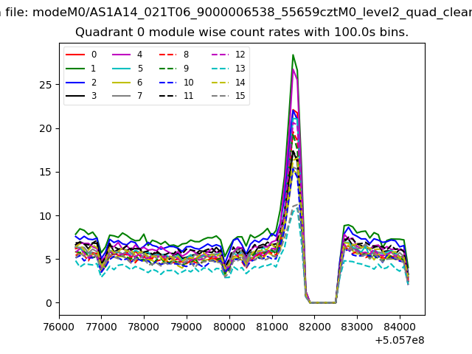
Task: Select the dashed magenta legend entry 12
Action: [x=221, y=55]
